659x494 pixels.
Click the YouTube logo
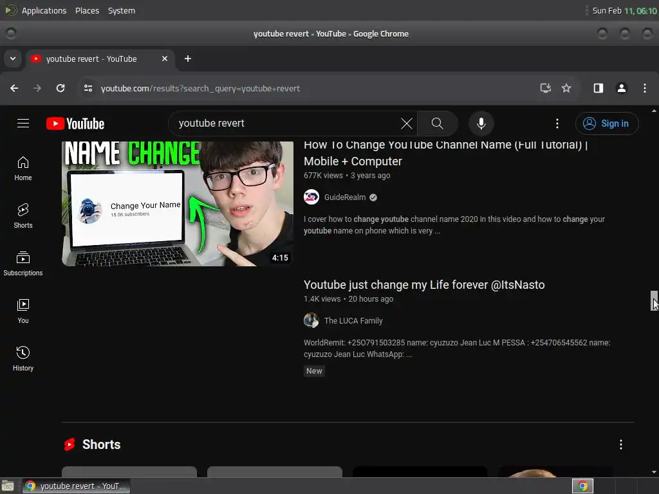click(x=75, y=123)
